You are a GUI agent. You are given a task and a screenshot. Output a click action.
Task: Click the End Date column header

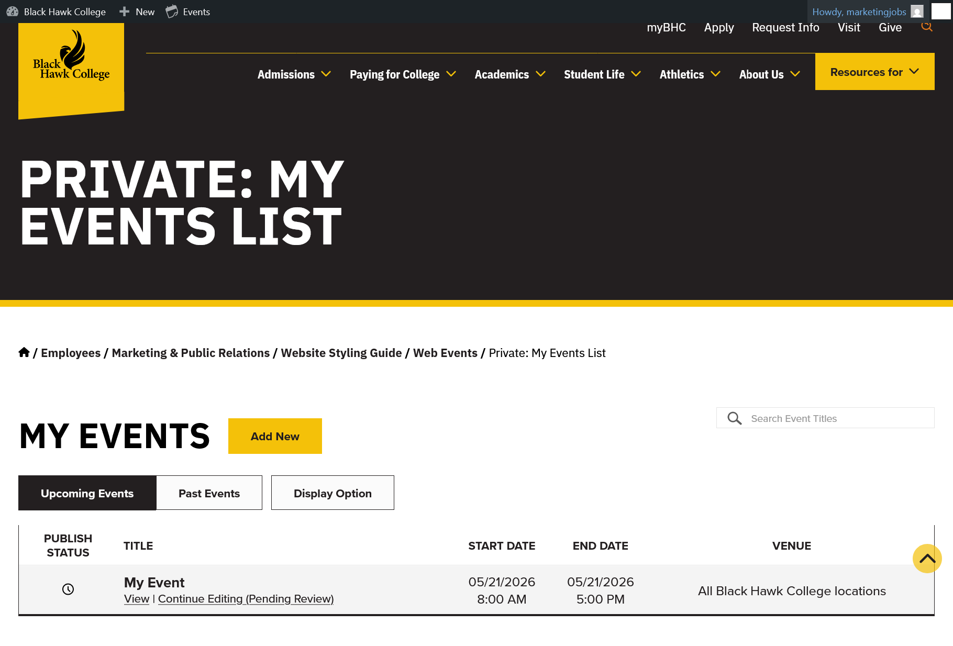point(600,545)
